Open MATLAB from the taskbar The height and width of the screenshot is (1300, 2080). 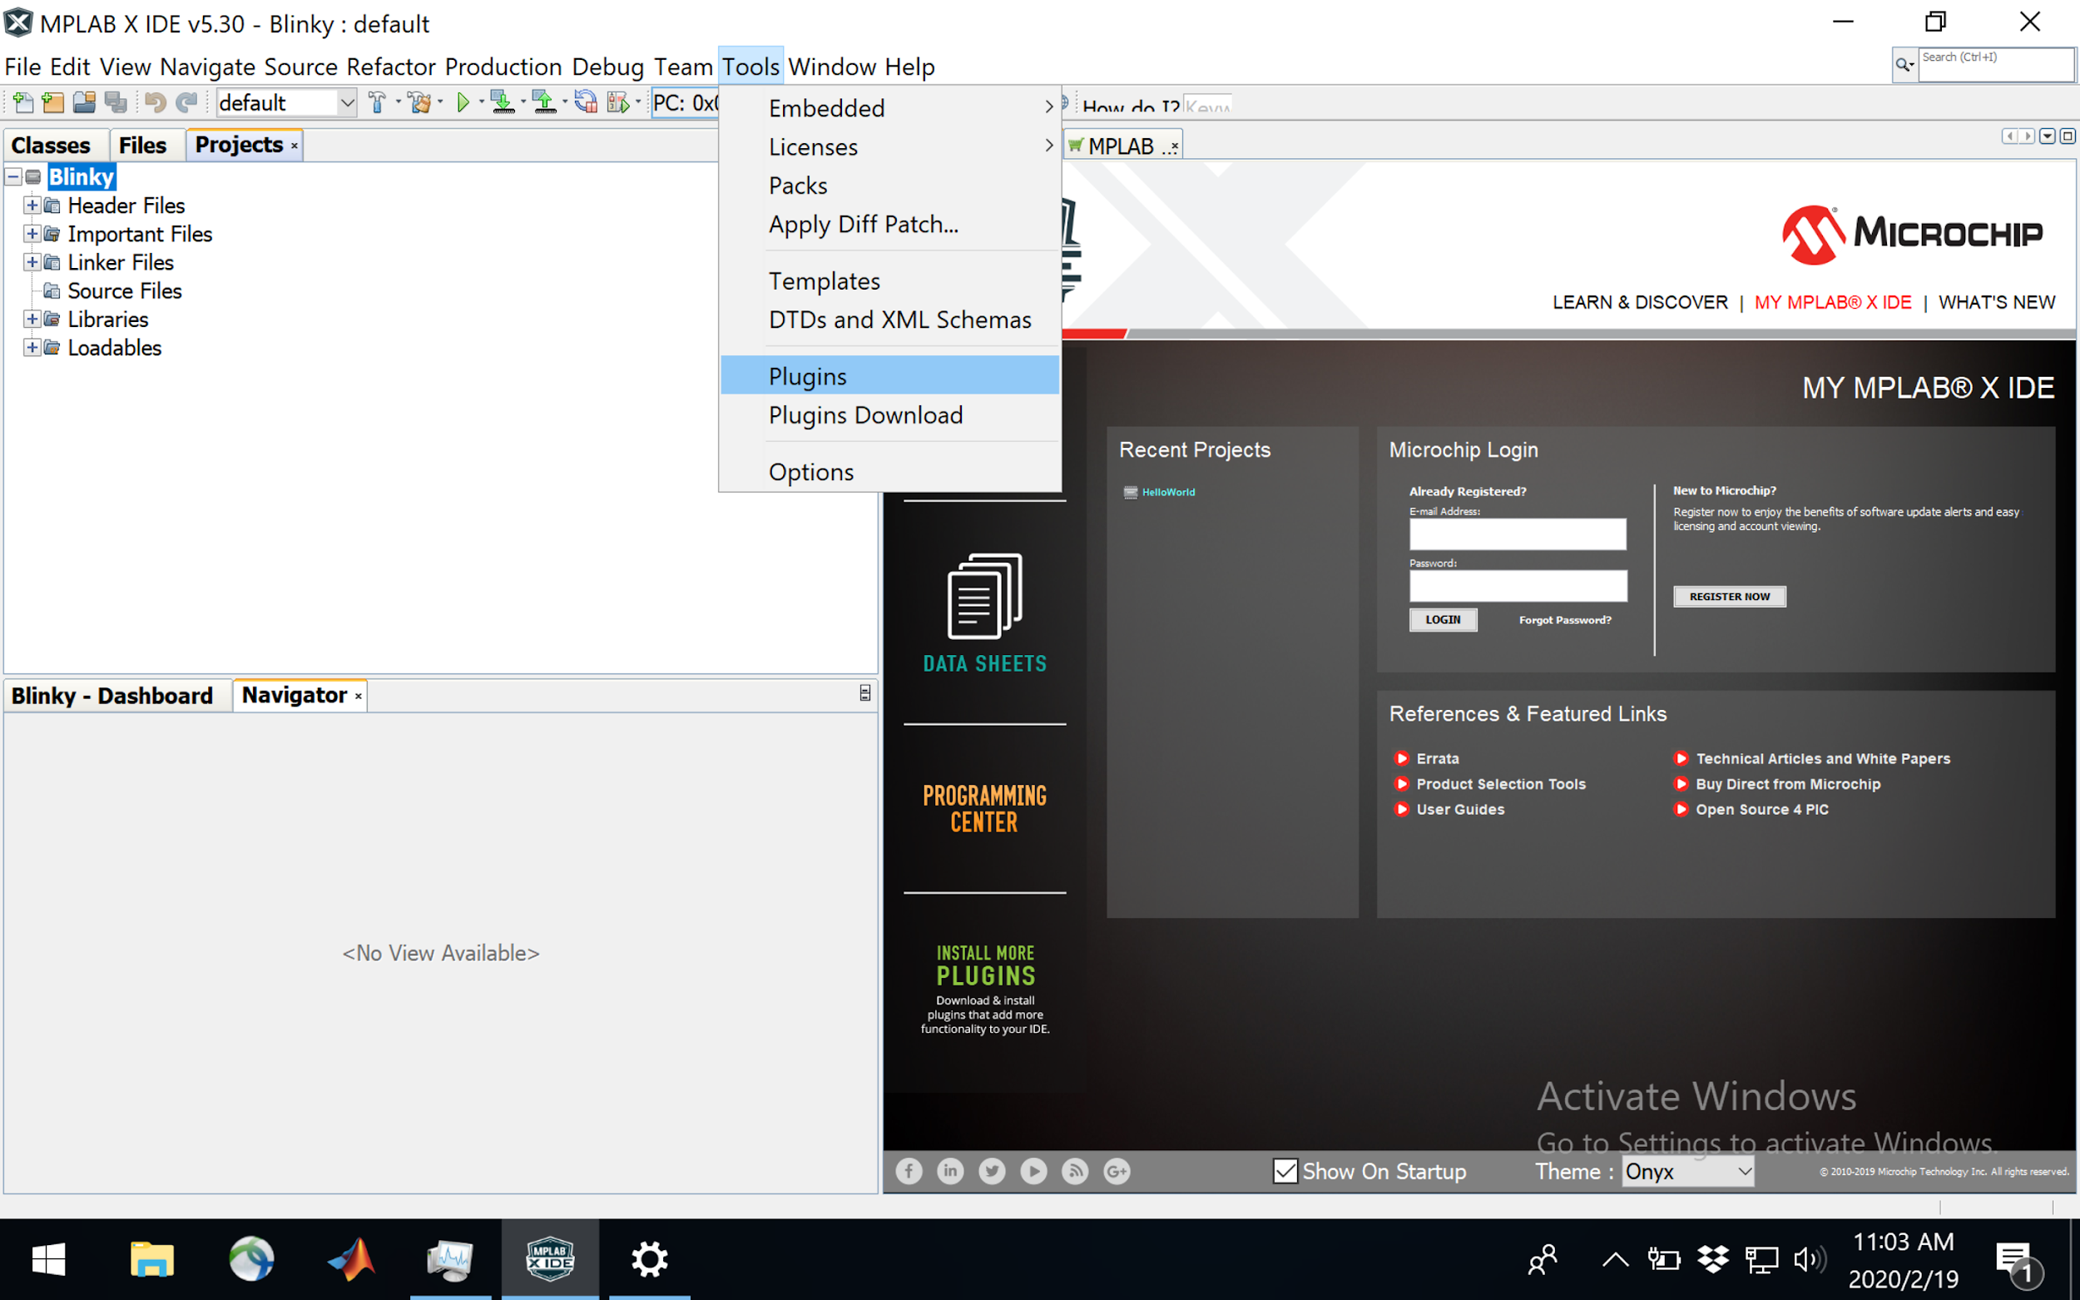pyautogui.click(x=350, y=1259)
